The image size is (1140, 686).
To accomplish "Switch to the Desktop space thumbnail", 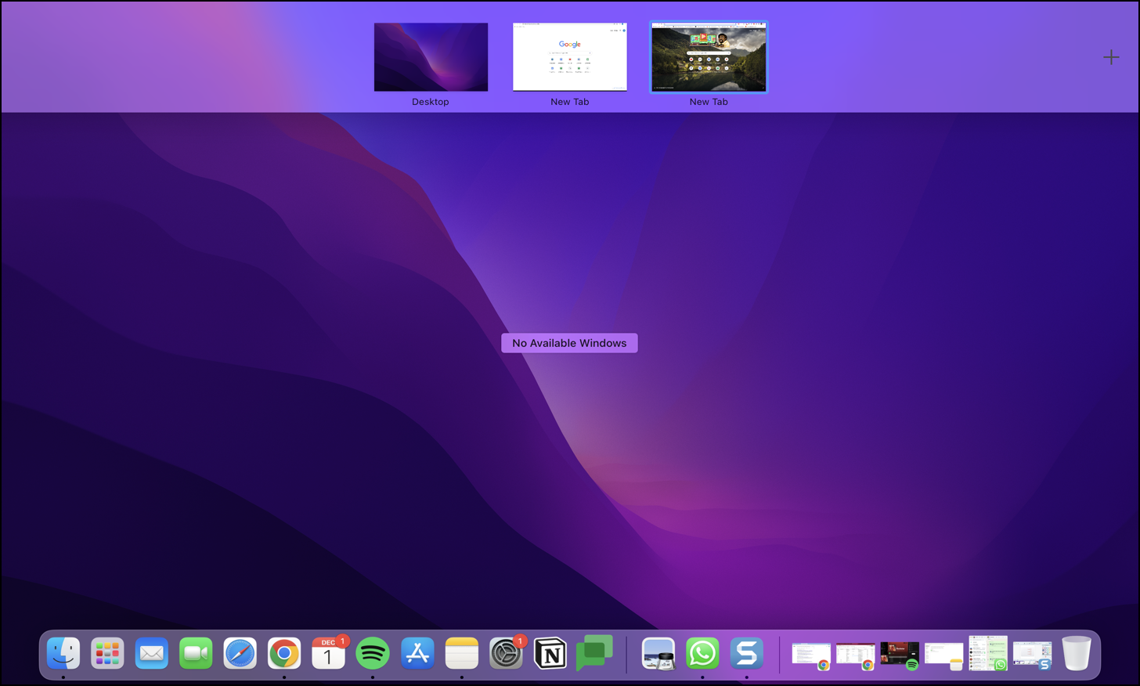I will pyautogui.click(x=431, y=57).
